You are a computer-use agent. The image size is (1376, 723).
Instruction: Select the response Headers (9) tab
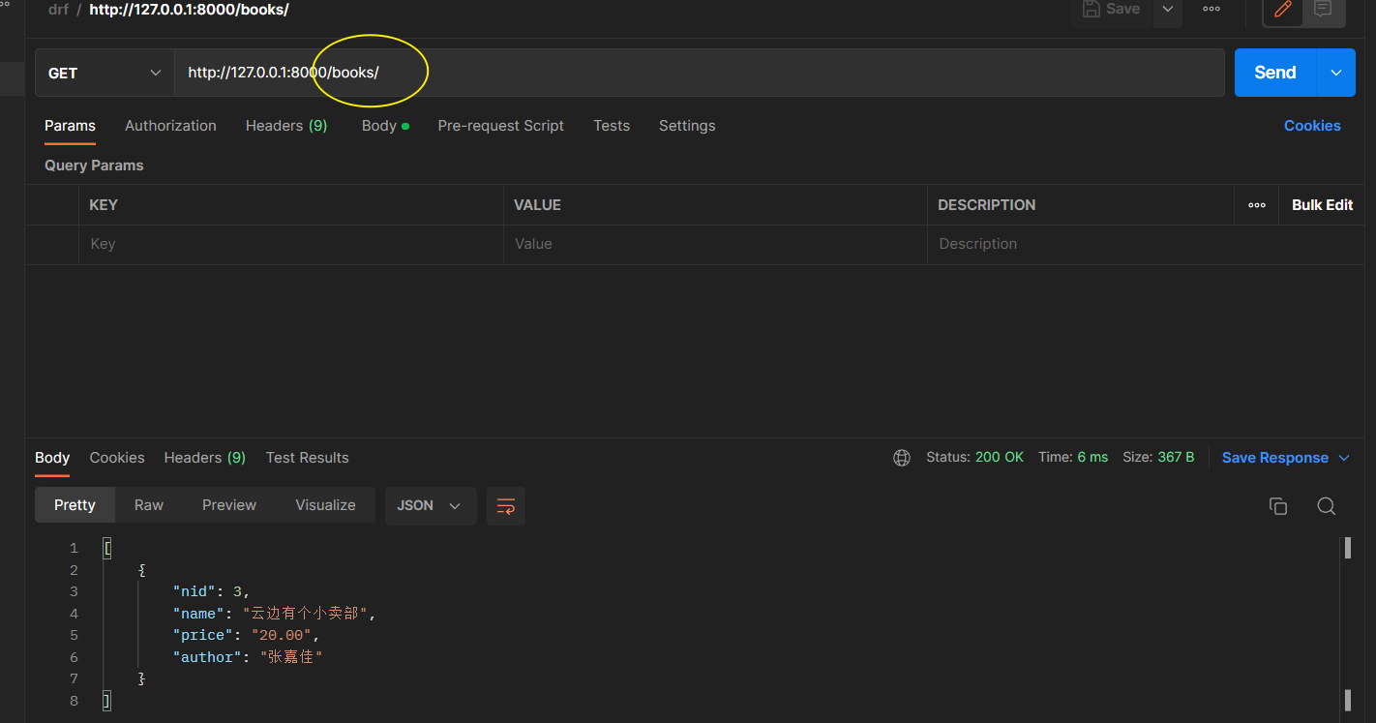204,458
